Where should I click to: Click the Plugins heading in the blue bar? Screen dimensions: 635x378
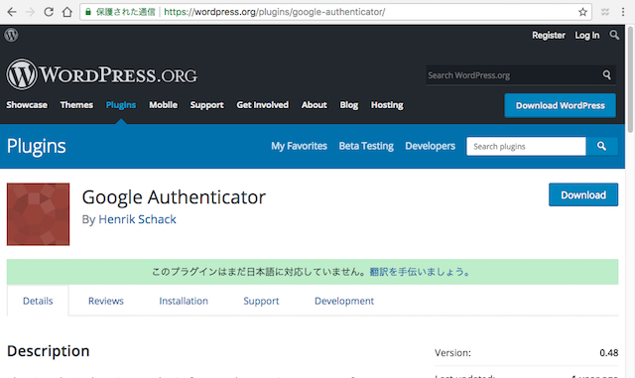tap(37, 146)
